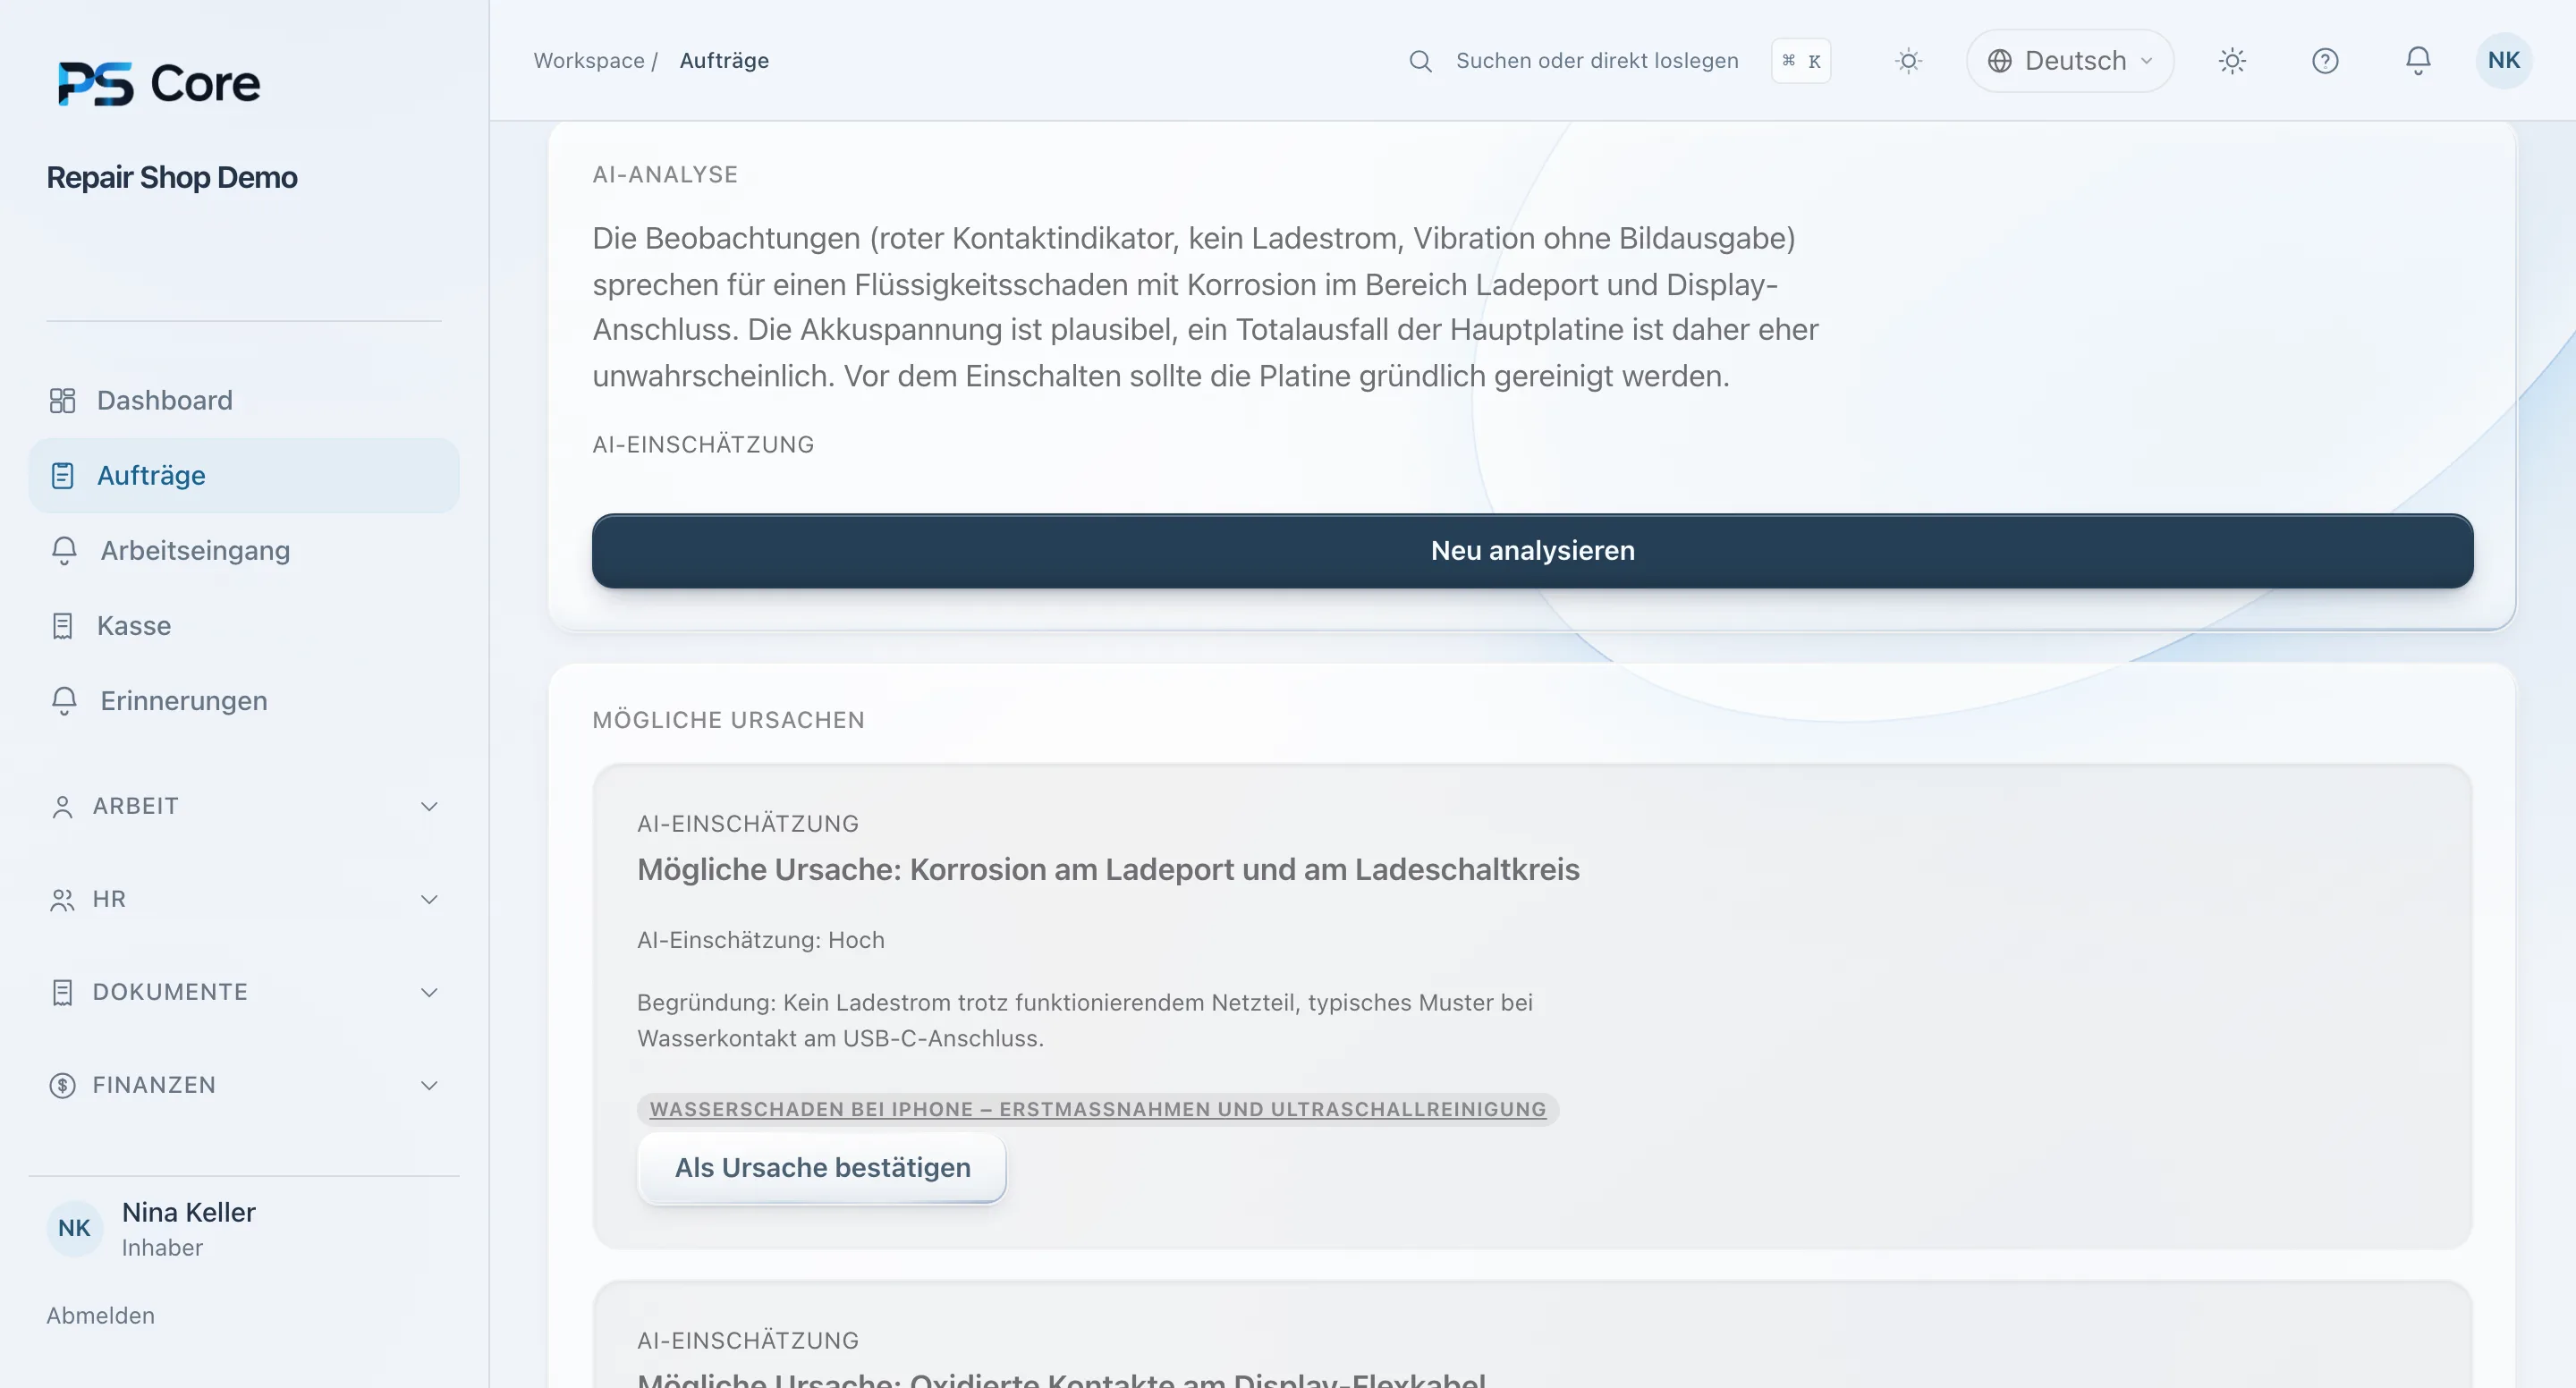Open the Nina Keller profile in the sidebar
The height and width of the screenshot is (1388, 2576).
coord(152,1229)
